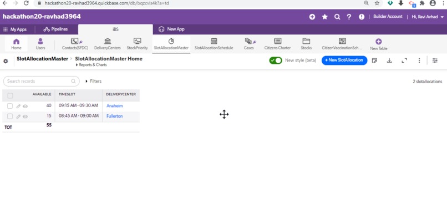Click SlotAllocationMaster breadcrumb link
447x202 pixels.
coord(42,59)
